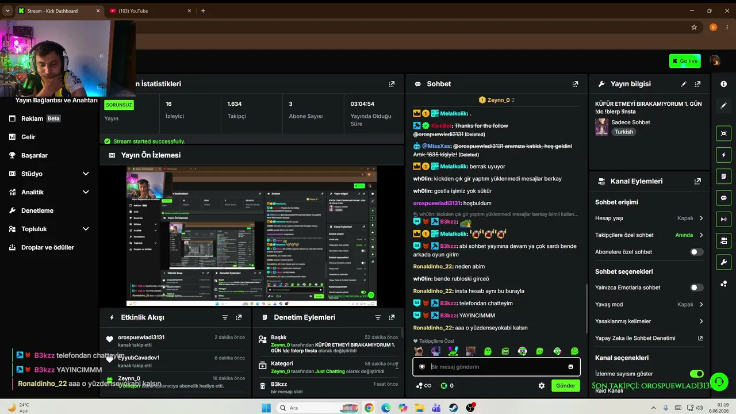Click the focus frame icon in toolbar
Screen dimensions: 736x414
click(723, 133)
